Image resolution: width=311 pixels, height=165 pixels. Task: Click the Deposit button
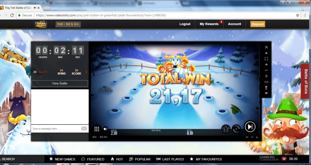click(258, 24)
